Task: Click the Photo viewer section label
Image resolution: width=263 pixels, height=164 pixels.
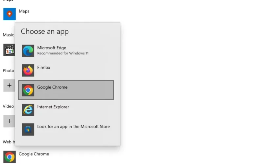Action: (x=9, y=71)
